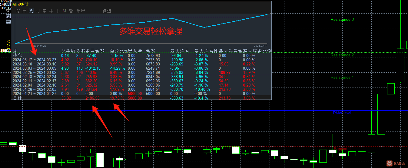Click the 出入金 column header
Image resolution: width=408 pixels, height=168 pixels.
pos(135,51)
